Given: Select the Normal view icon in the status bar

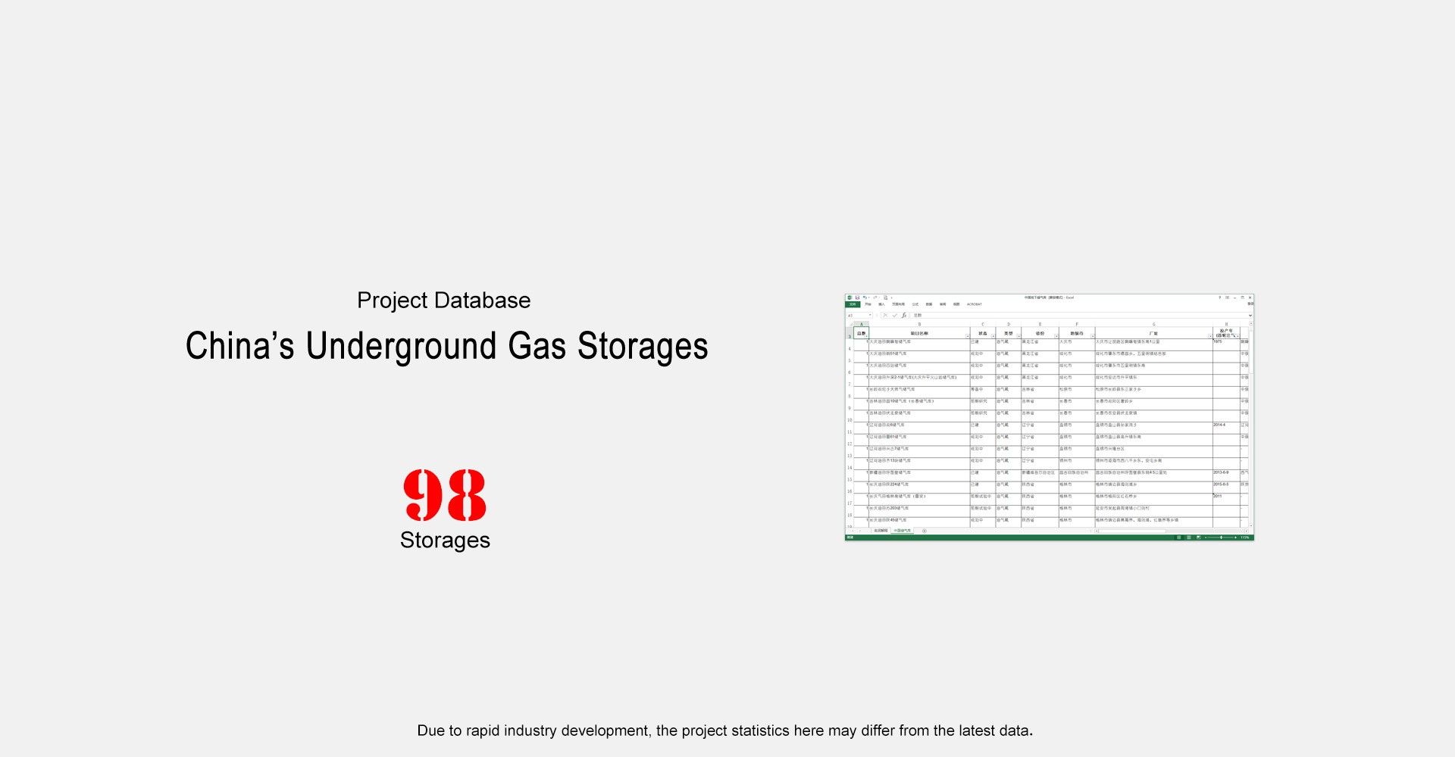Looking at the screenshot, I should pos(1178,537).
